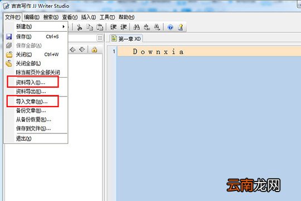Open the 编辑(E) menu
The width and height of the screenshot is (301, 201).
point(32,17)
